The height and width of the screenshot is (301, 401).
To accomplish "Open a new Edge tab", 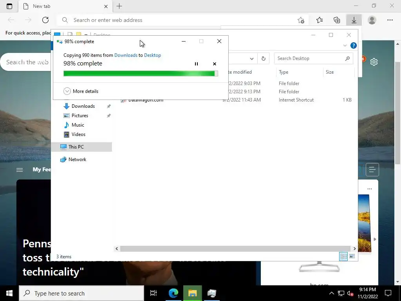I will [x=119, y=6].
